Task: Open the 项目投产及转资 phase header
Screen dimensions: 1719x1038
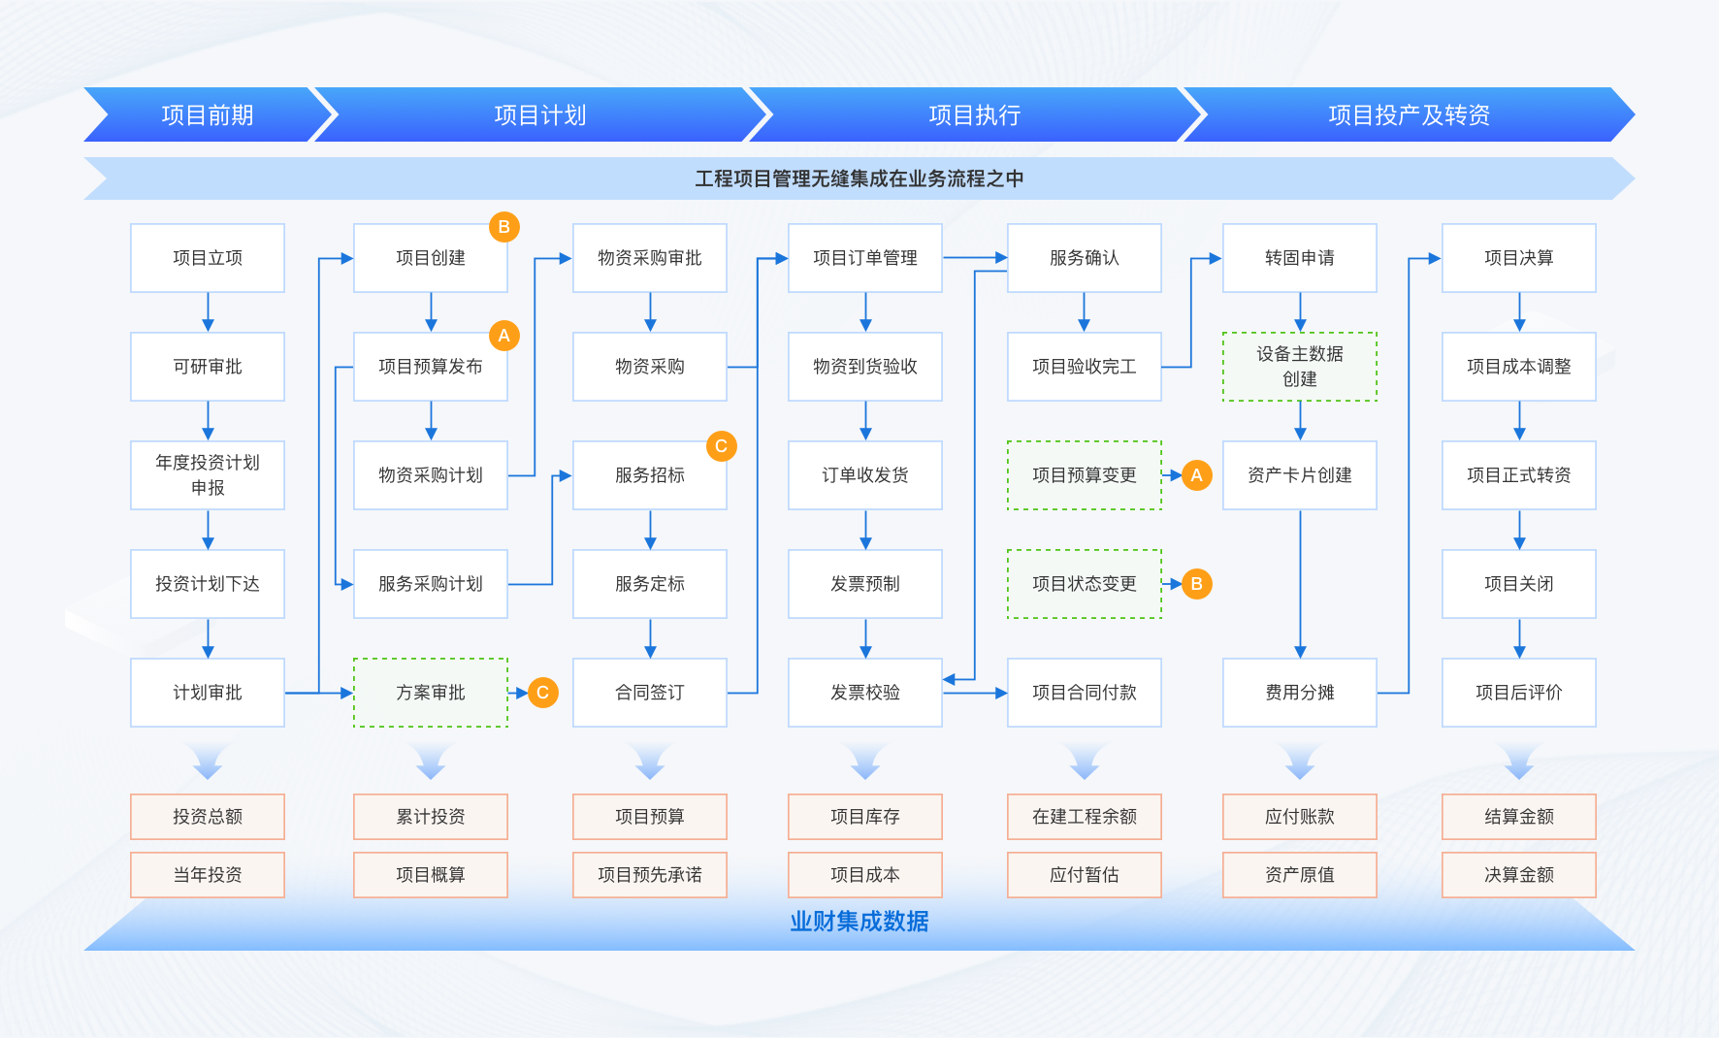Action: click(1408, 115)
